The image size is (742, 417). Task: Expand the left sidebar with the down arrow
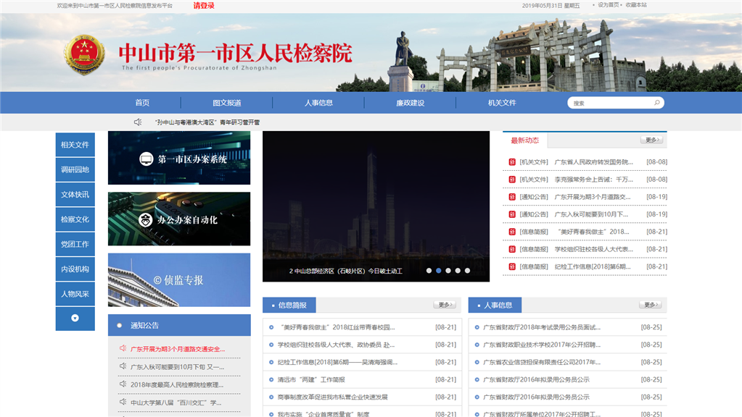point(75,319)
